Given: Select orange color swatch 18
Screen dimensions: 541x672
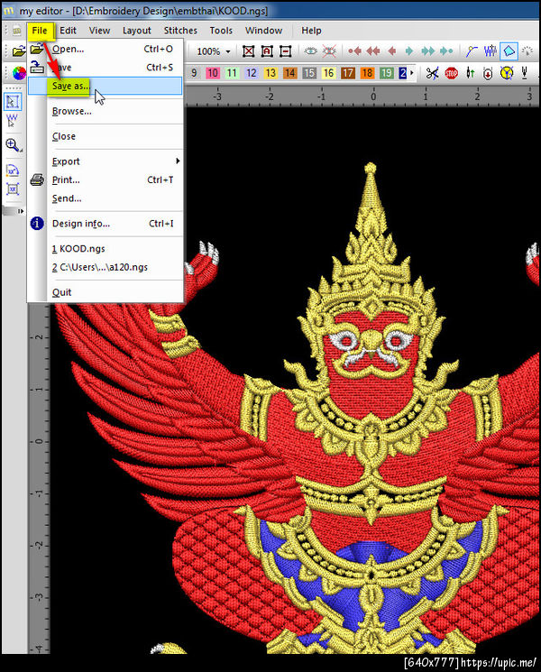Looking at the screenshot, I should [x=367, y=73].
